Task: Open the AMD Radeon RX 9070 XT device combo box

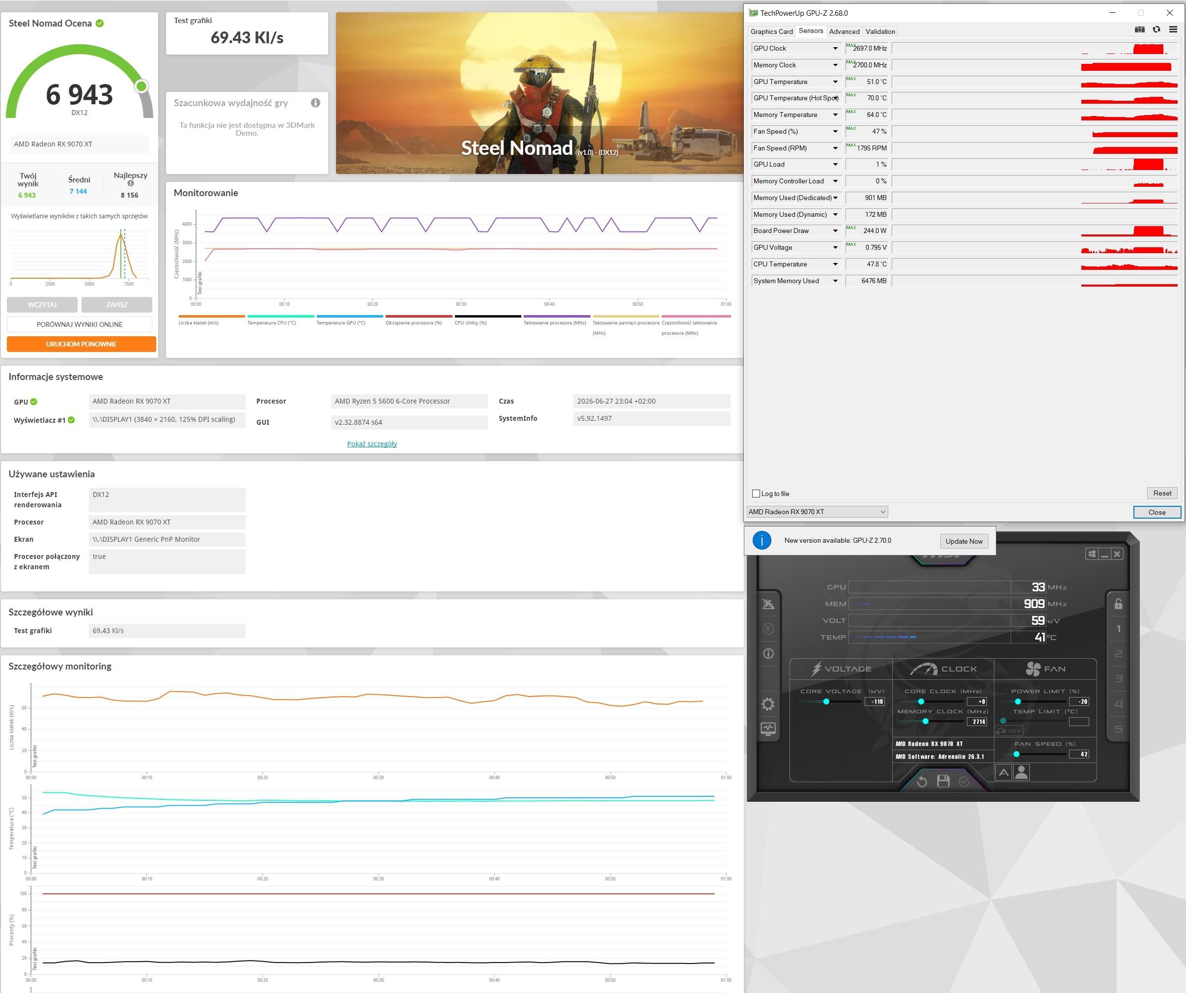Action: (817, 512)
